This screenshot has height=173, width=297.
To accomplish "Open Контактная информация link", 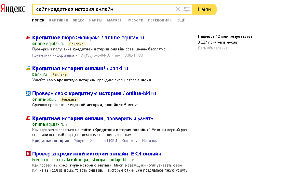I will tap(53, 55).
